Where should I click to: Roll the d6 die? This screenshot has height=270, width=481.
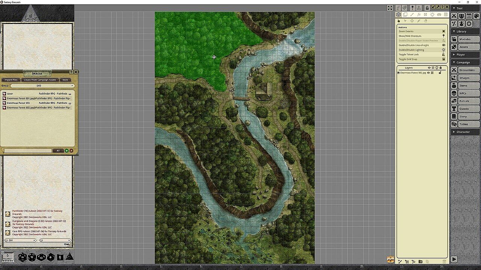(x=60, y=257)
